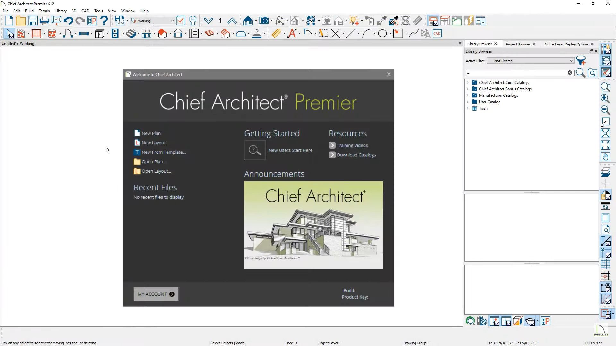The width and height of the screenshot is (616, 346).
Task: Open the Not Filtered active filter dropdown
Action: tap(530, 61)
